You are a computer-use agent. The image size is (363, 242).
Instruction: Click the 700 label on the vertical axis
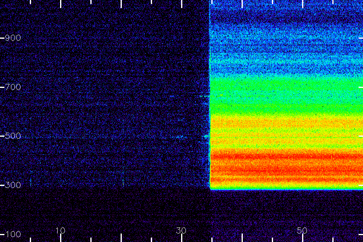(13, 87)
